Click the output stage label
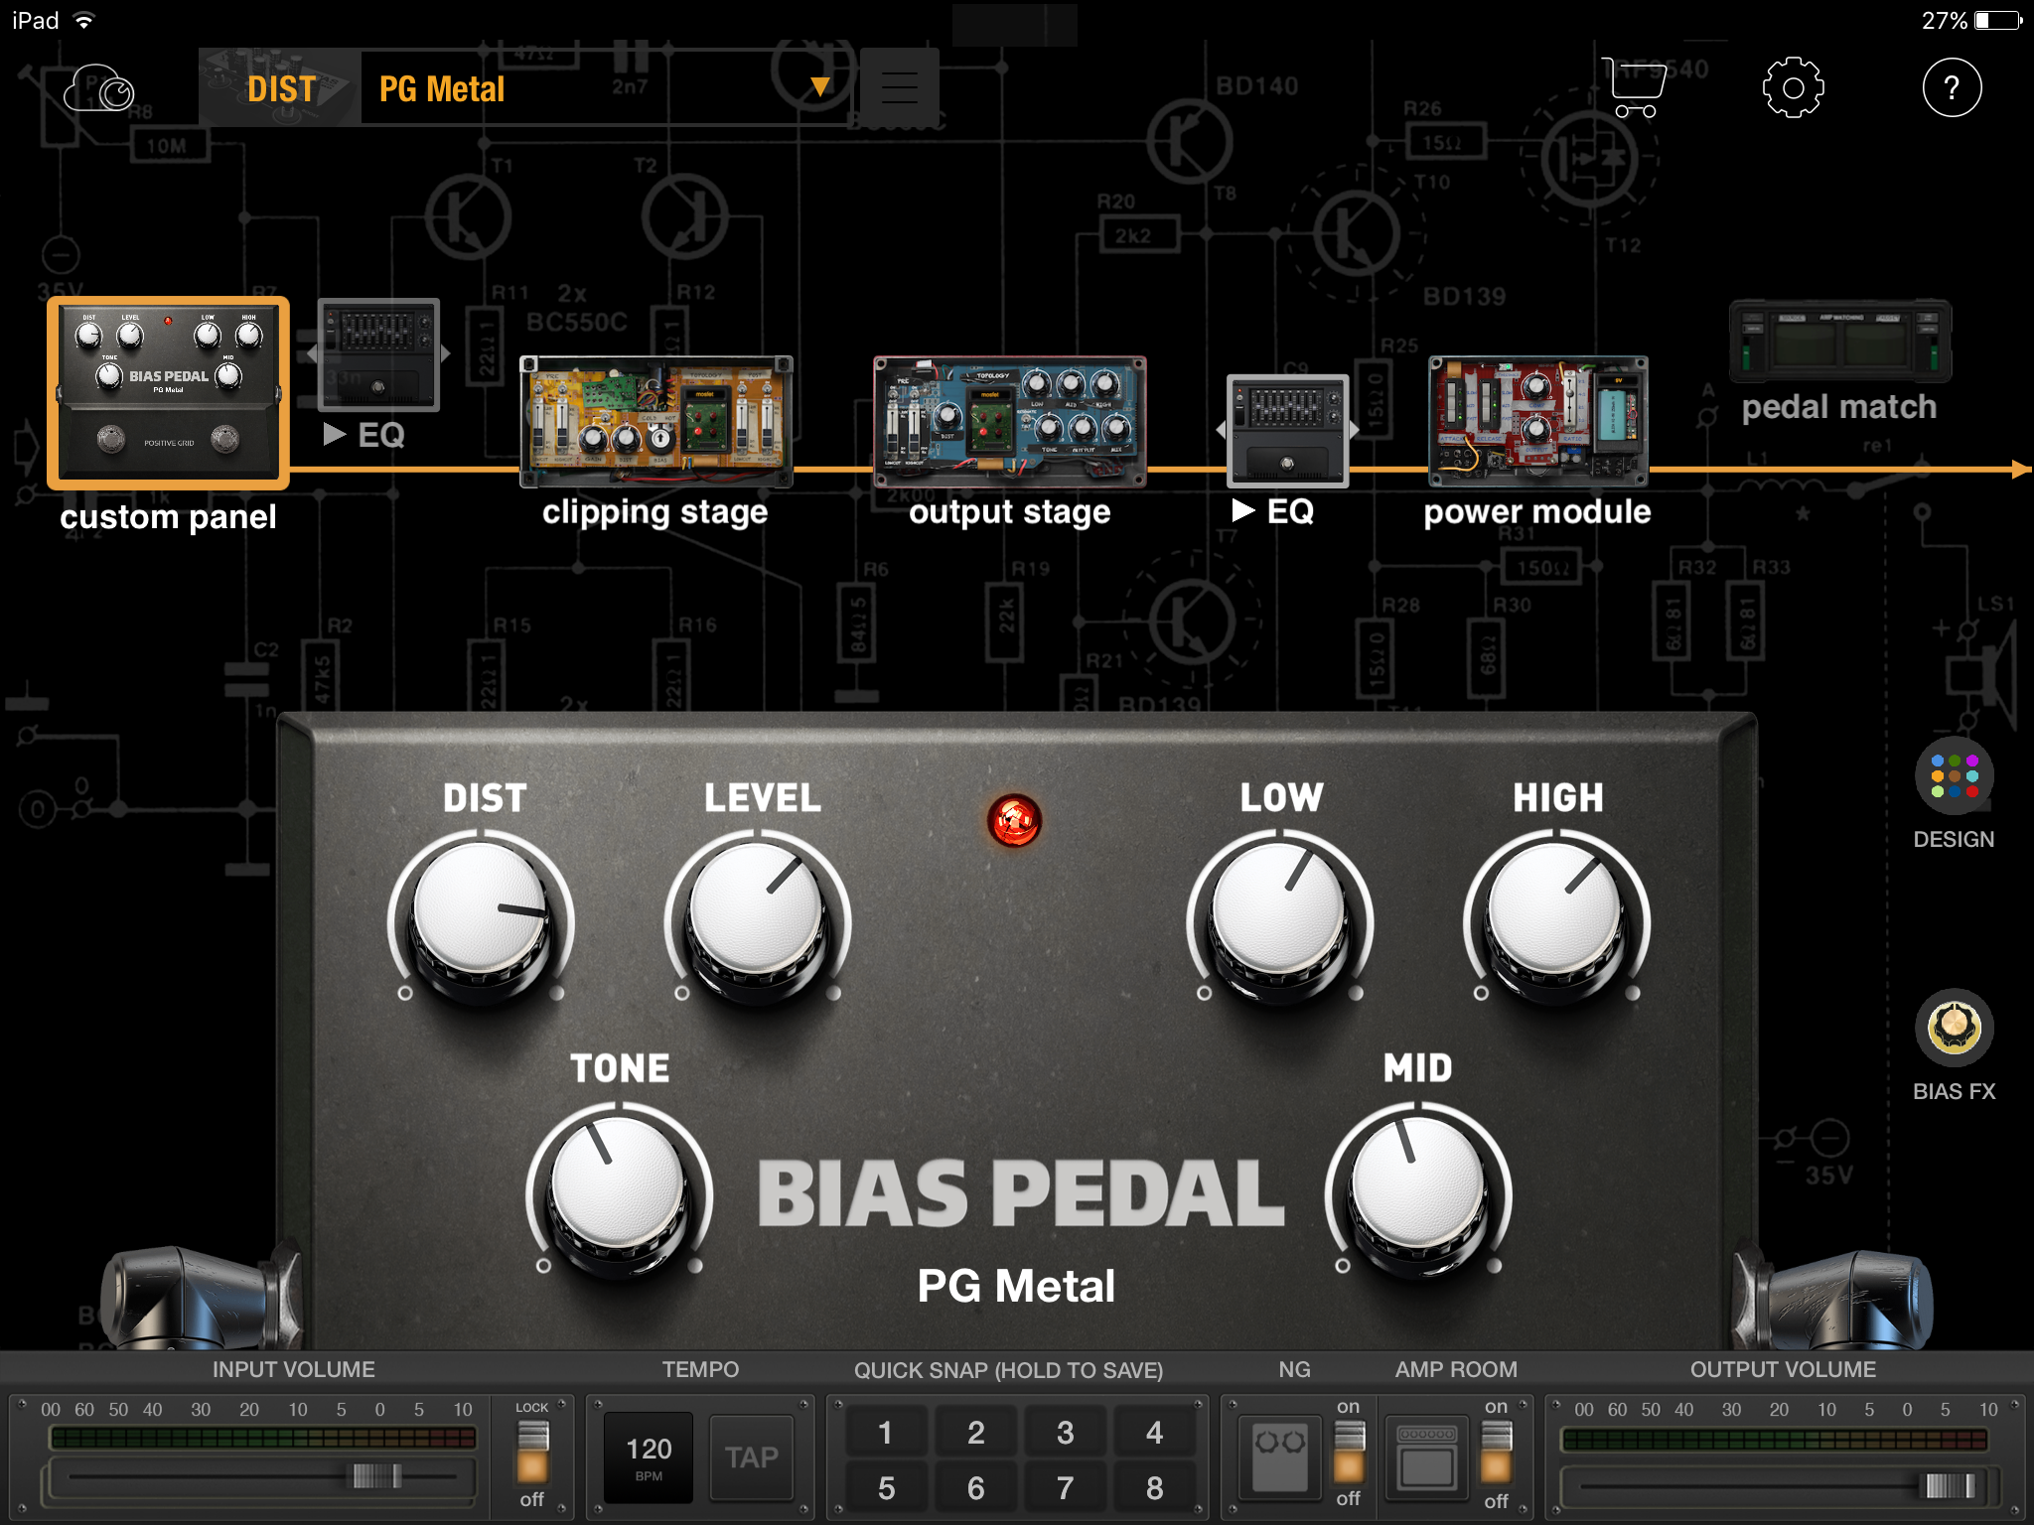Image resolution: width=2034 pixels, height=1525 pixels. 1010,512
